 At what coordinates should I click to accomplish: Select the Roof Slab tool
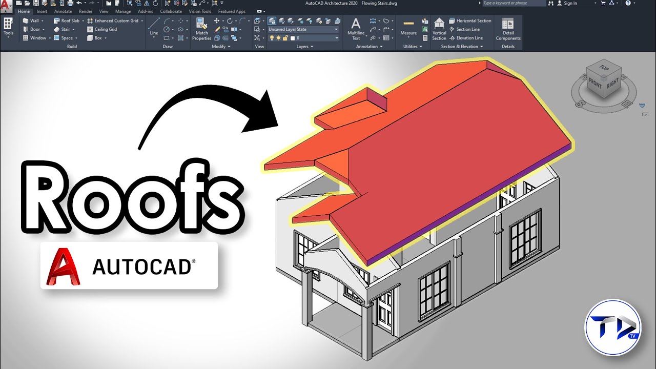[67, 21]
